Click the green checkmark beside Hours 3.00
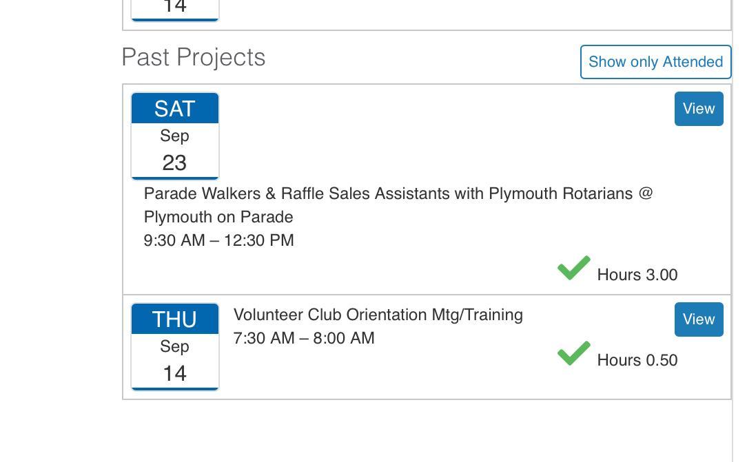 tap(573, 269)
